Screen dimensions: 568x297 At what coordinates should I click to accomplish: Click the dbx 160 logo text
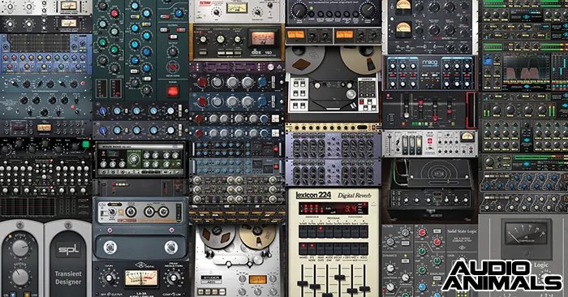261,52
